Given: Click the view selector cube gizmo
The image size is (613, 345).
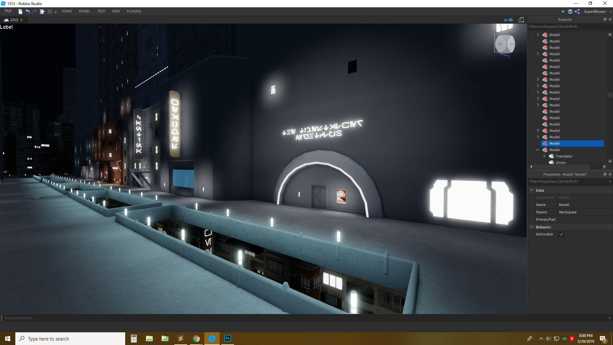Looking at the screenshot, I should [x=505, y=44].
